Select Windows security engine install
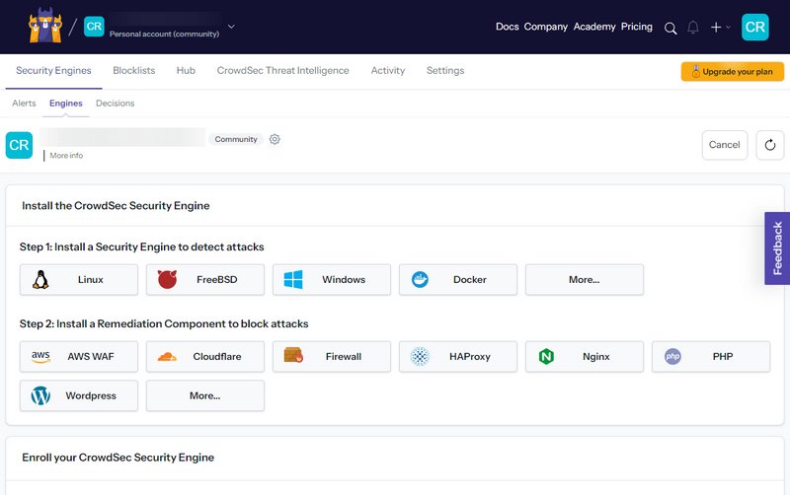Viewport: 790px width, 495px height. pos(332,279)
